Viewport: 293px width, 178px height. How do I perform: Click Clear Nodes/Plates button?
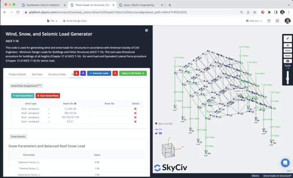tap(48, 96)
